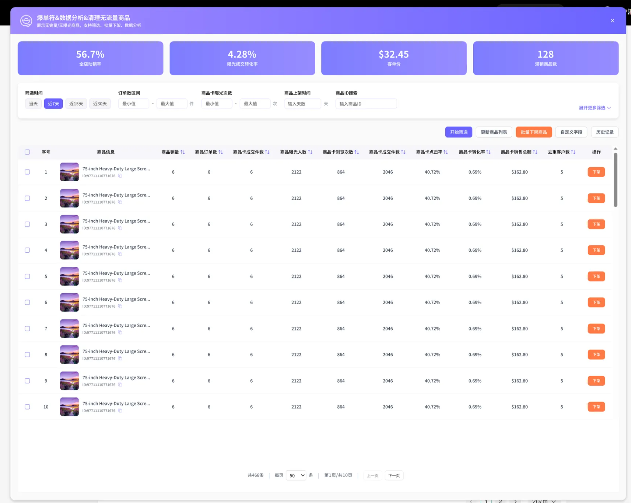The height and width of the screenshot is (503, 631).
Task: Expand 展开更多筛选 for more filters
Action: click(594, 108)
